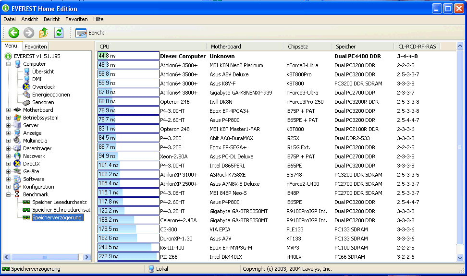Viewport: 467px width, 276px height.
Task: Select the Übersicht tree item
Action: coord(43,72)
